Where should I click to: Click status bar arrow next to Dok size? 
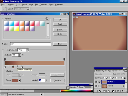coord(41,94)
